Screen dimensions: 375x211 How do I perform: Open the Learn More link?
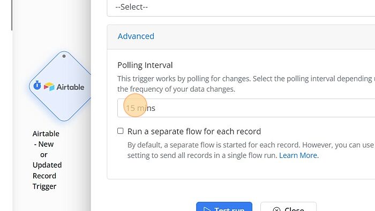click(x=299, y=155)
